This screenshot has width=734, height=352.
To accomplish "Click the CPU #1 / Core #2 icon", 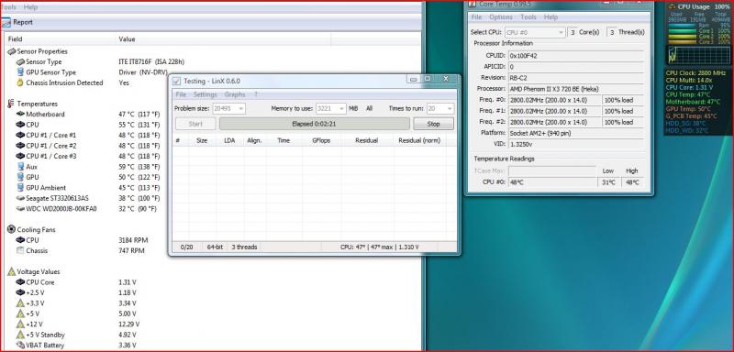I will (x=20, y=146).
